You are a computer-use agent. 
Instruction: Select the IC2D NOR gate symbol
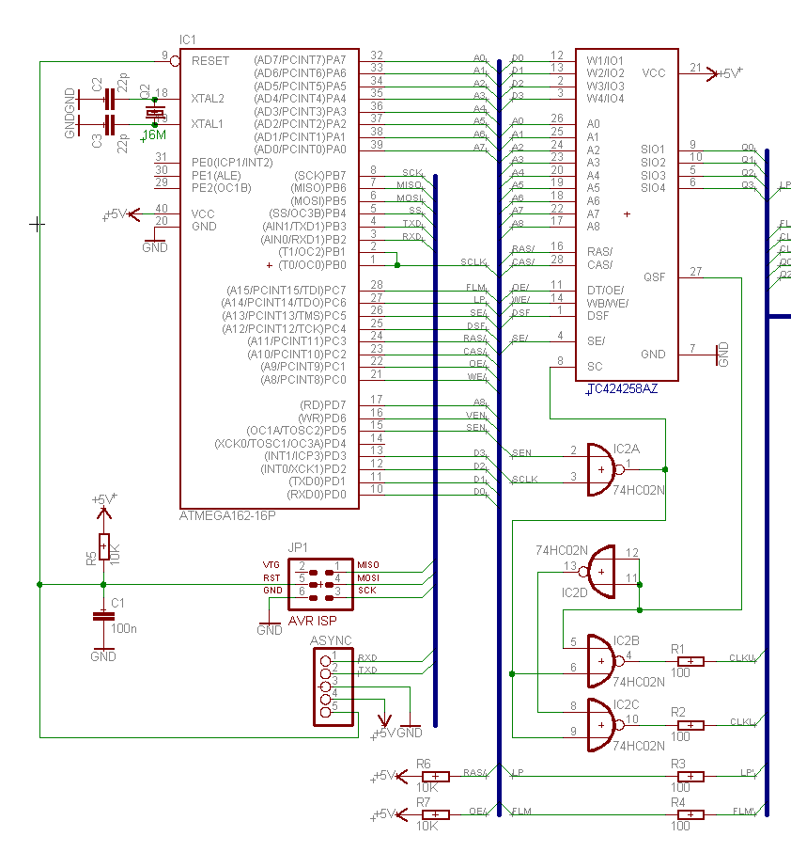coord(597,572)
